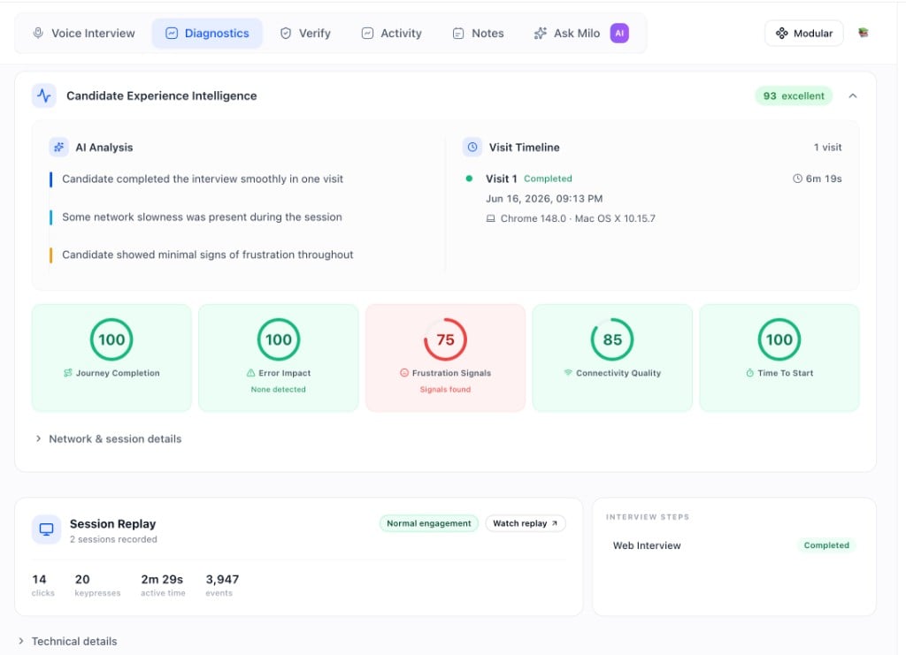Click the Frustration Signals face icon
906x655 pixels.
click(404, 373)
